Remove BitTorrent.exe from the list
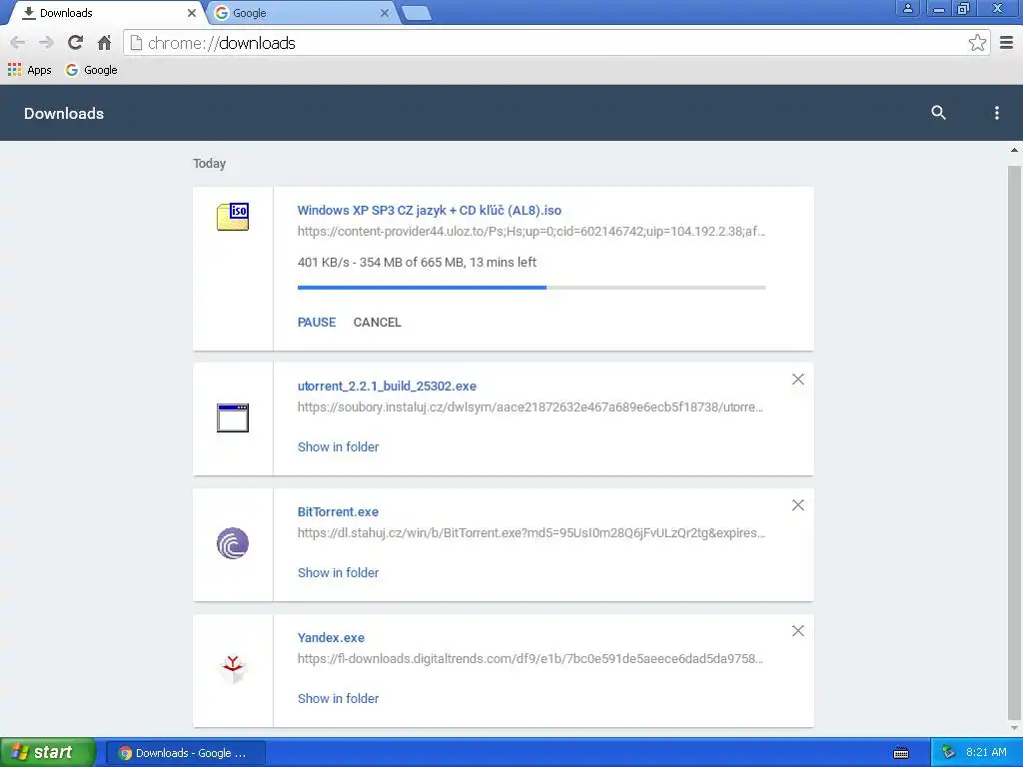 pyautogui.click(x=797, y=505)
